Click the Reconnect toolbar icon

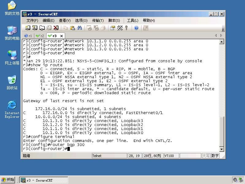click(49, 28)
